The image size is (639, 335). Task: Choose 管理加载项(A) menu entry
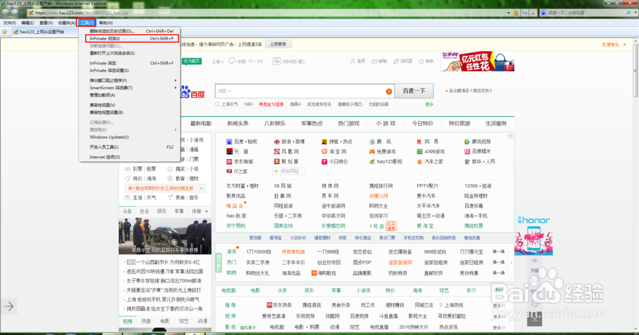point(130,95)
